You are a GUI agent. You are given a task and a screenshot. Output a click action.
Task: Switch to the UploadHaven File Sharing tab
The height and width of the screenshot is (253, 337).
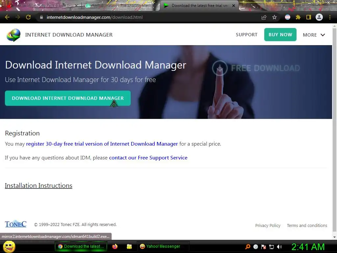click(120, 6)
